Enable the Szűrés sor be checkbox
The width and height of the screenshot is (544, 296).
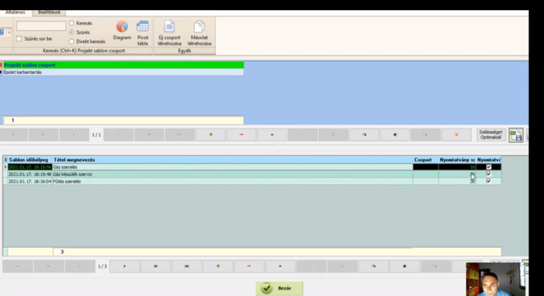point(19,39)
